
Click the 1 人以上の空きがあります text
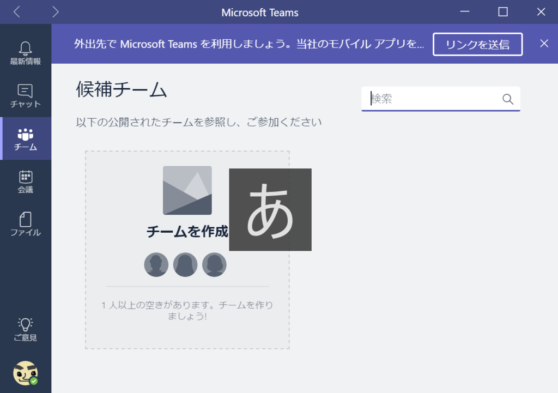tap(187, 310)
